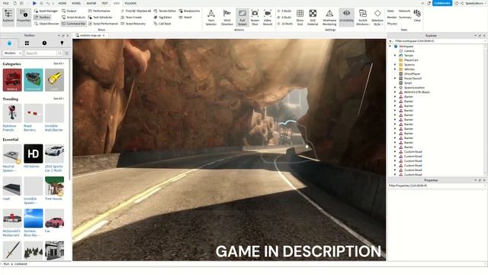The image size is (488, 275).
Task: Expand the Terrain node in Explorer
Action: pyautogui.click(x=395, y=55)
